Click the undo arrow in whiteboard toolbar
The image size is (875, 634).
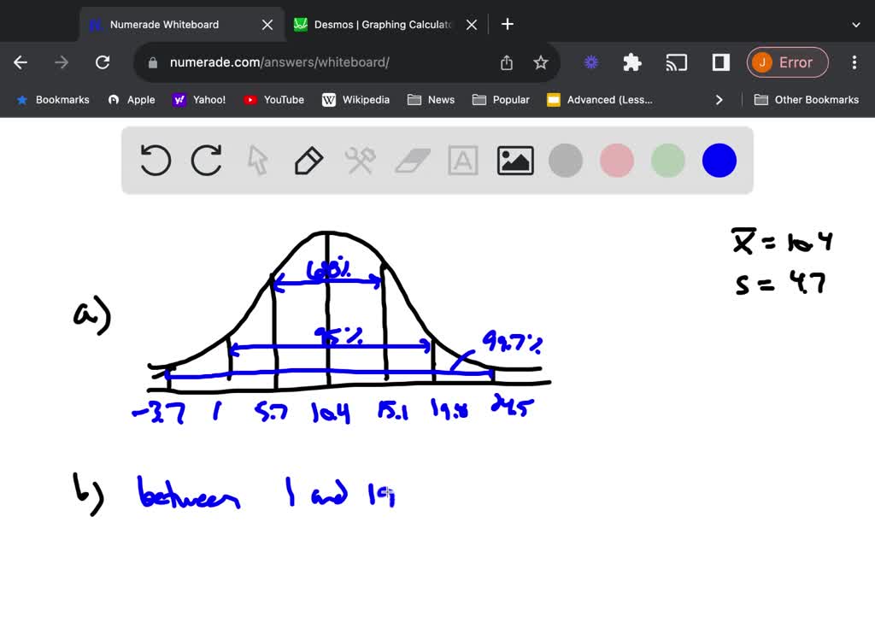[x=156, y=161]
